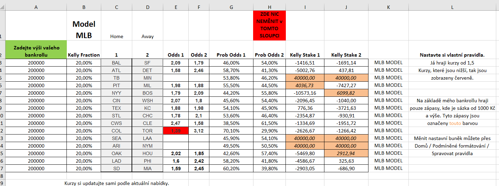499x186 pixels.
Task: Click the 437,81 Kelly stake cell
Action: tap(346, 70)
